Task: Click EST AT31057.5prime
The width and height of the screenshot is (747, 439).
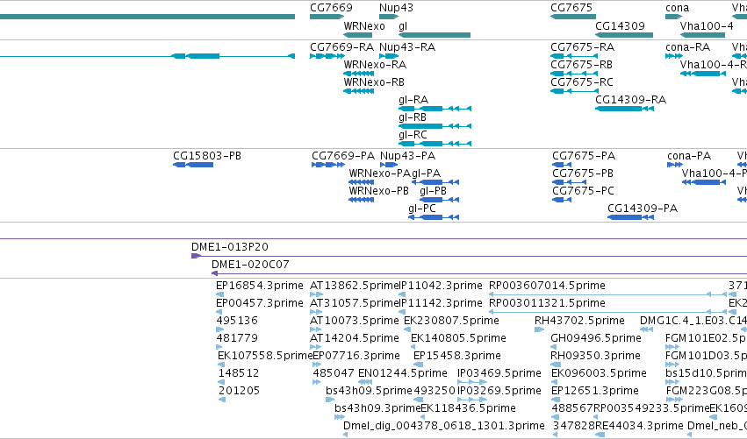Action: (354, 303)
